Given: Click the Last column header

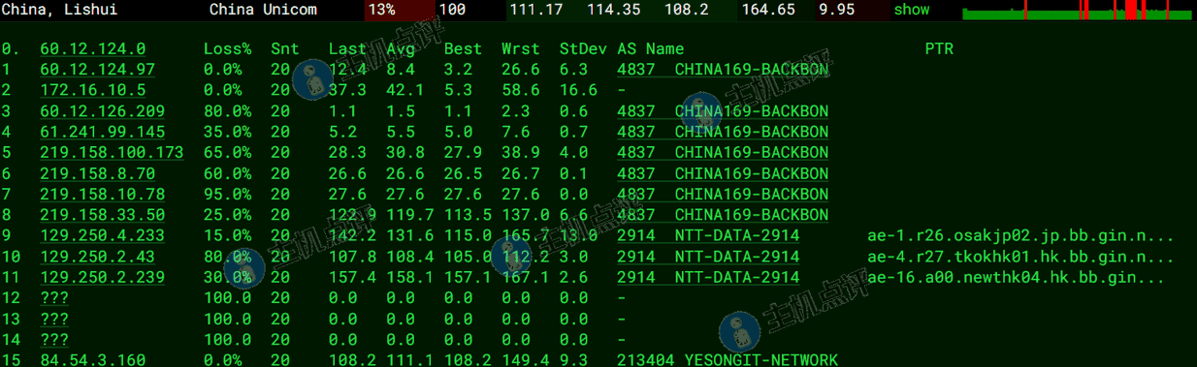Looking at the screenshot, I should 347,48.
